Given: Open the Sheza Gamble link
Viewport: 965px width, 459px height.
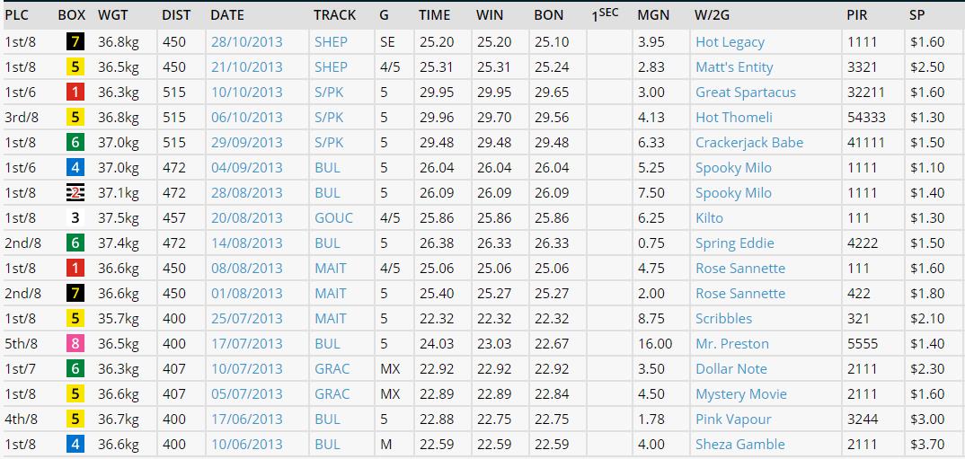Looking at the screenshot, I should pos(739,445).
